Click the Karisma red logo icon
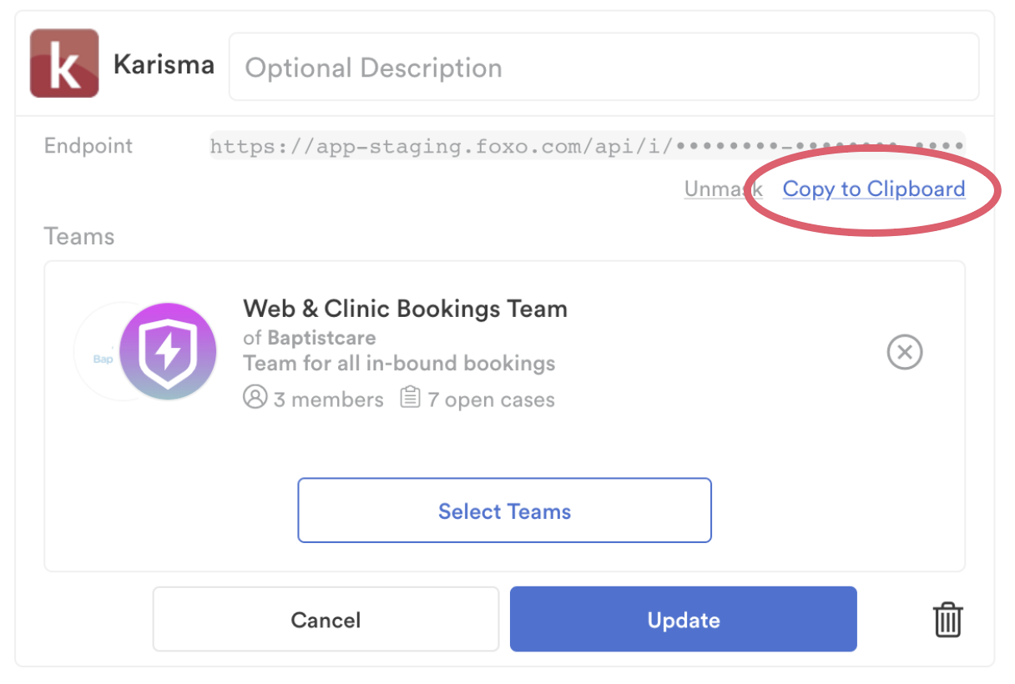Screen dimensions: 1015x684 [x=64, y=63]
